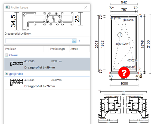Open the profile filter dropdown arrow
Viewport: 151px width, 124px height.
pos(74,41)
